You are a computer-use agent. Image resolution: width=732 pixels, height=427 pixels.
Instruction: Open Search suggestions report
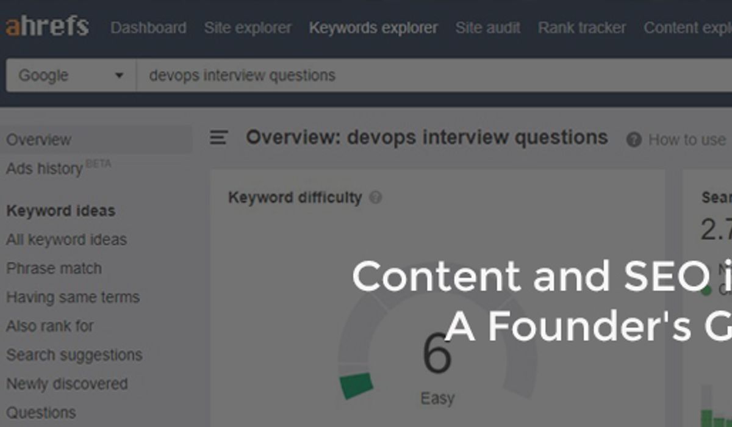point(74,355)
